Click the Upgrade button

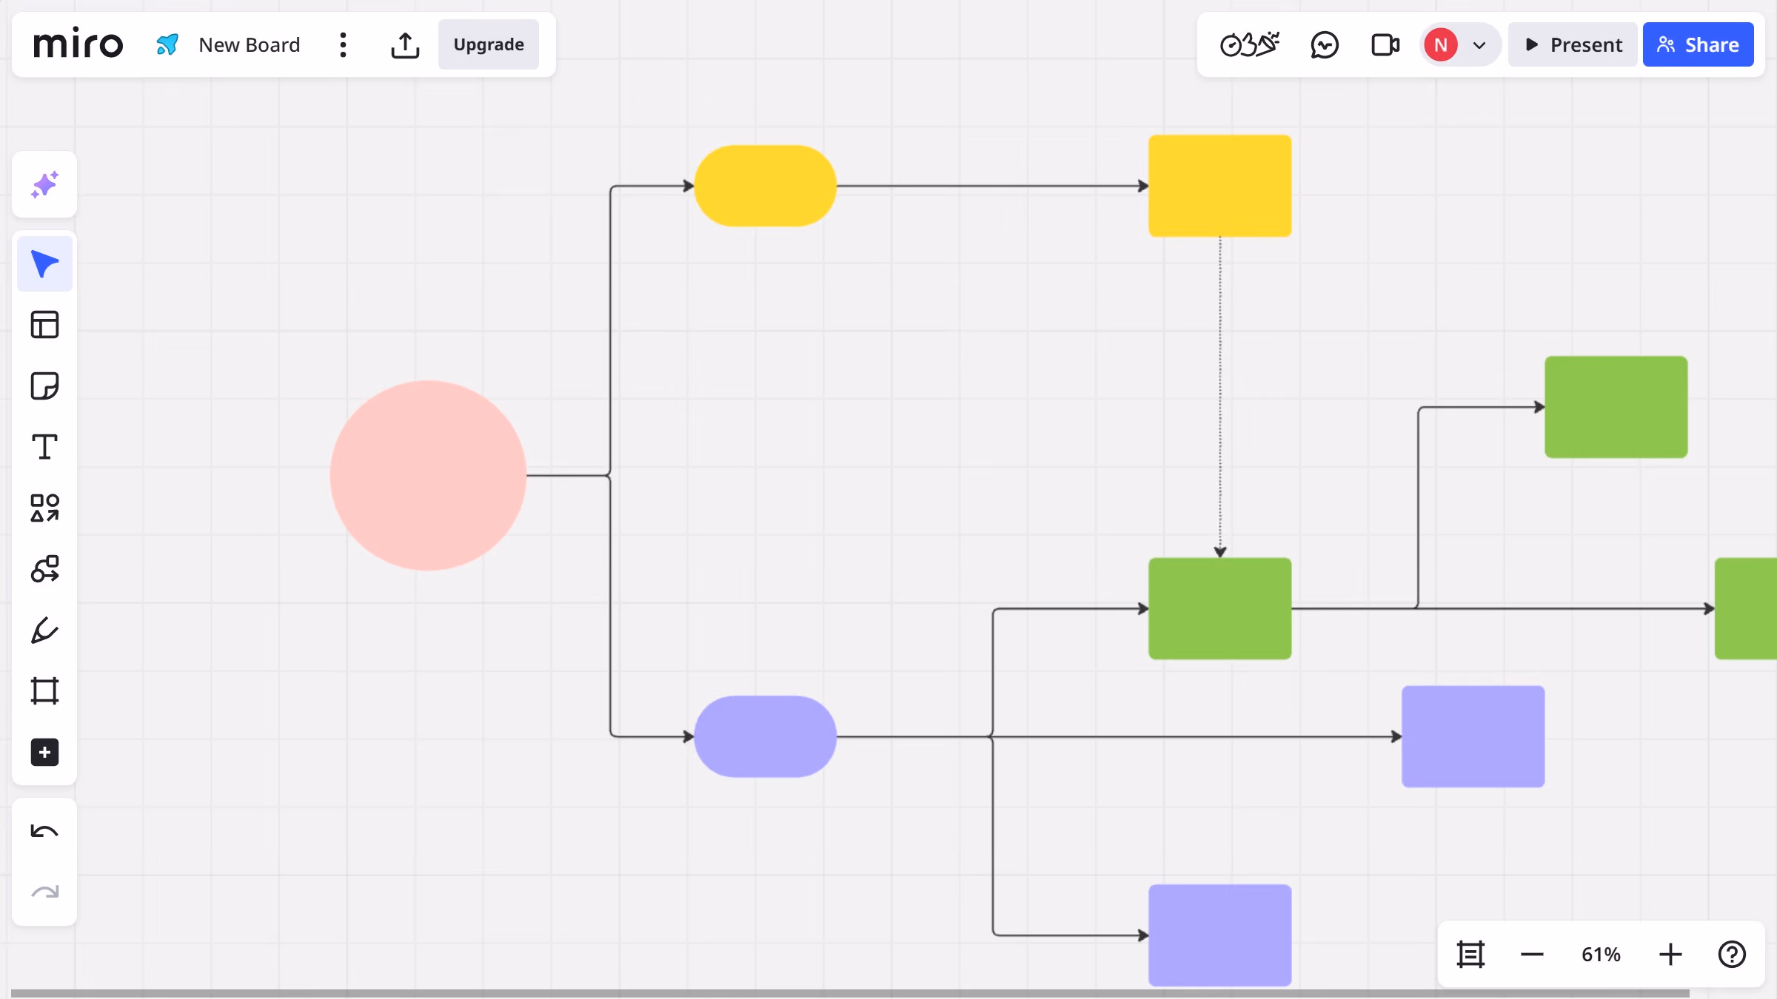(489, 44)
